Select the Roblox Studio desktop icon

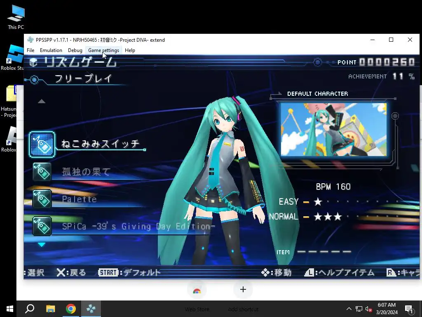(x=12, y=58)
